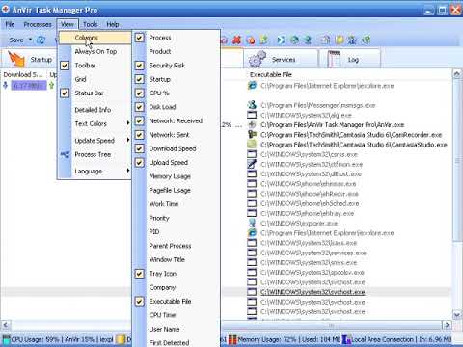Click the green star toolbar icon
Image resolution: width=463 pixels, height=347 pixels.
tap(264, 40)
